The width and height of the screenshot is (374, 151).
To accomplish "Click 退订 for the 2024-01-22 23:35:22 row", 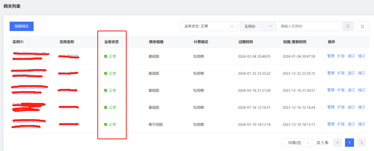I will click(351, 73).
